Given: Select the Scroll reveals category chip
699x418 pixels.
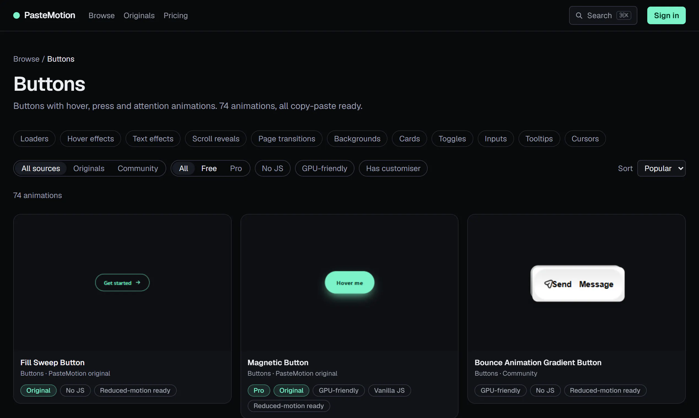Looking at the screenshot, I should [x=216, y=139].
